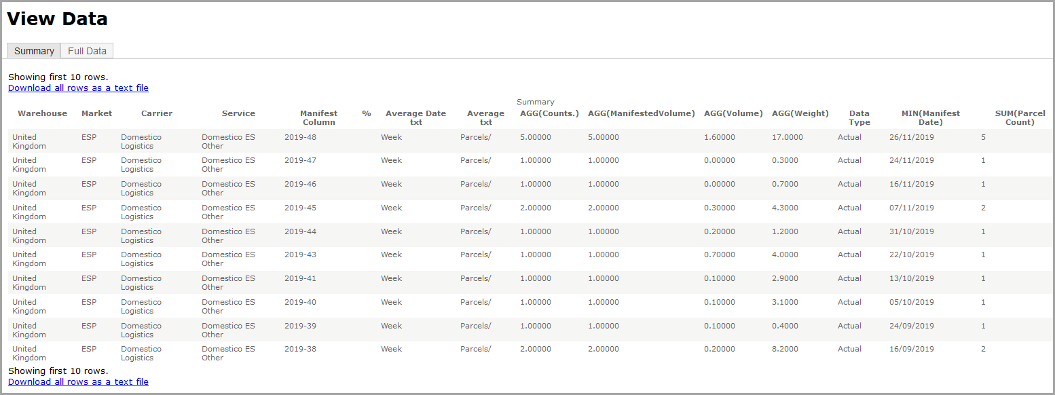Click the 05/10/2019 date cell
1055x395 pixels.
coord(911,302)
